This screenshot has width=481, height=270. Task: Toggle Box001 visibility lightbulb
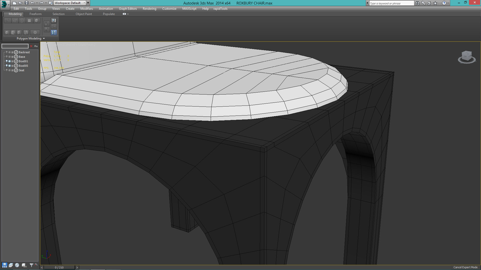point(7,61)
